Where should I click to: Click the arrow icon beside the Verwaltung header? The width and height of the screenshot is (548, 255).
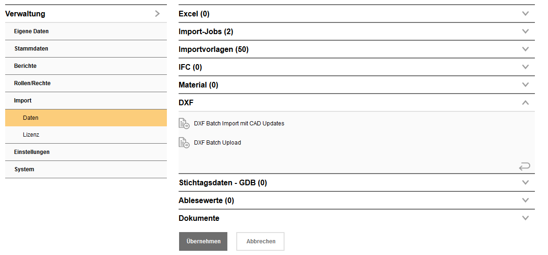click(157, 14)
